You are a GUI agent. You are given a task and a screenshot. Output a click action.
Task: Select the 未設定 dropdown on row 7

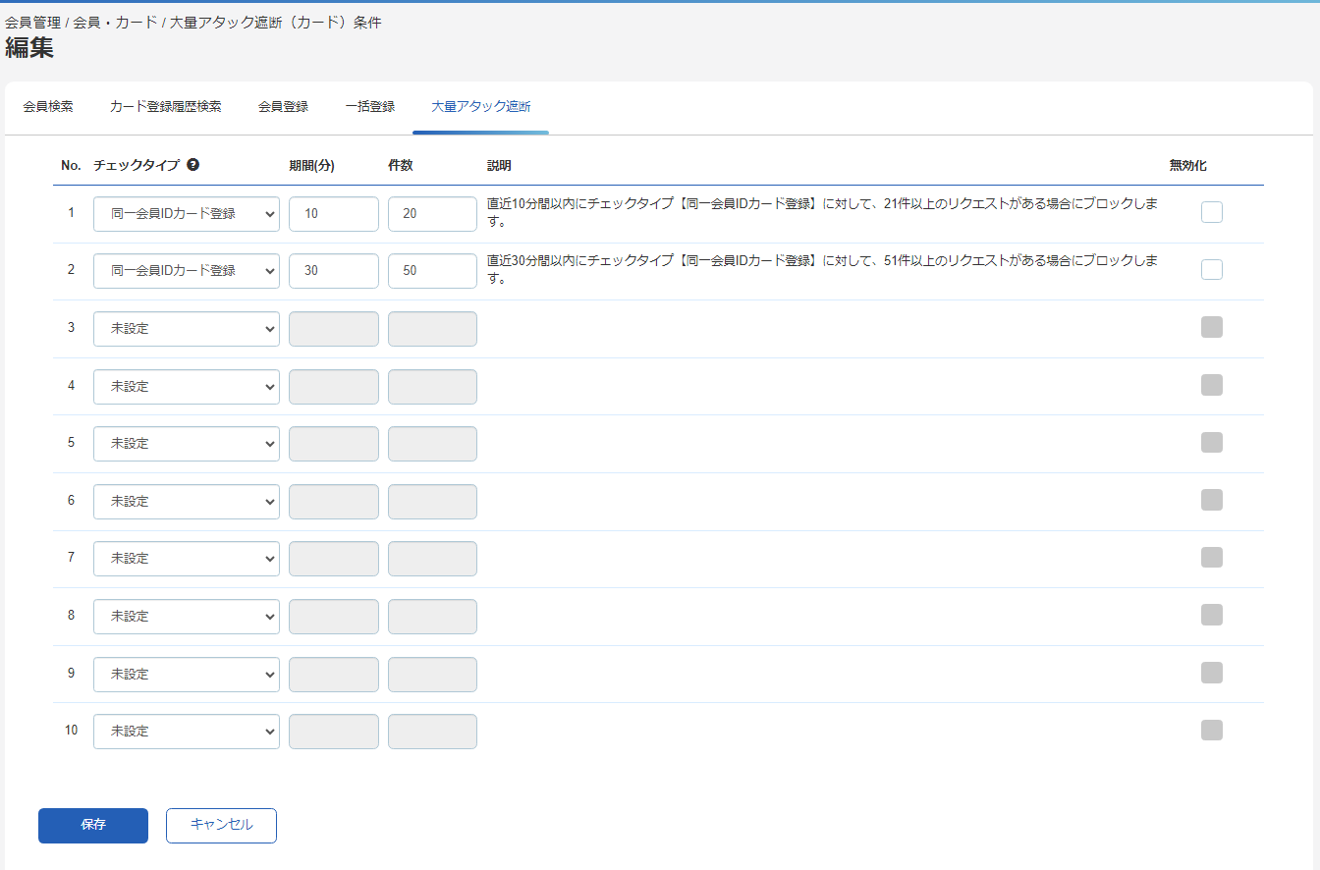186,558
